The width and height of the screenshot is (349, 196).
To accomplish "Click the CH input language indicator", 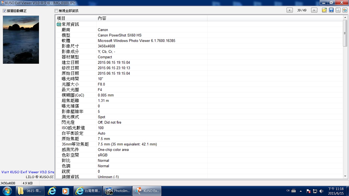I will tap(288, 191).
